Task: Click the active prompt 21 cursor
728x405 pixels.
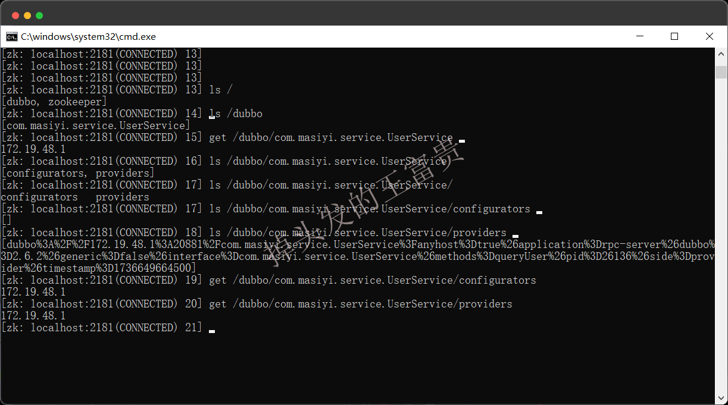Action: 212,331
